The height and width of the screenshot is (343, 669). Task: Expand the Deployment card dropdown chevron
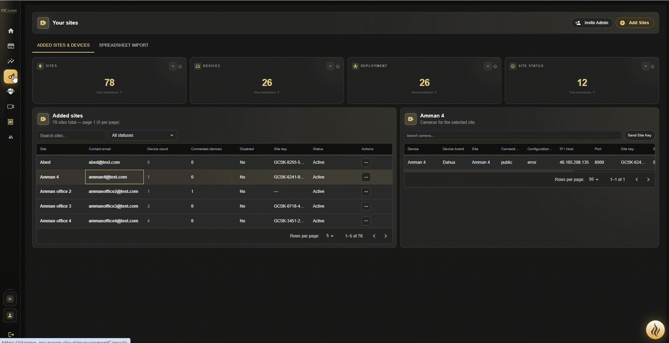tap(488, 66)
